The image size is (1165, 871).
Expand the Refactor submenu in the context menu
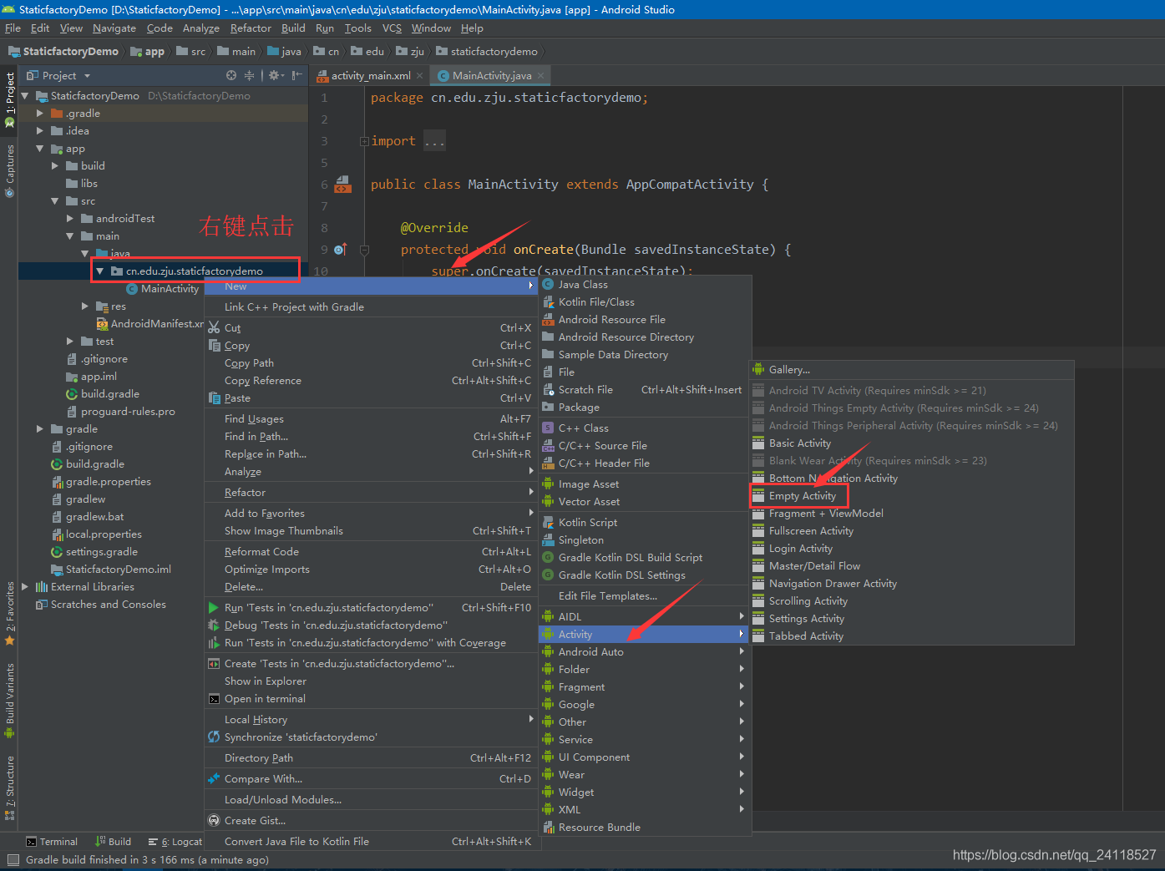point(372,493)
